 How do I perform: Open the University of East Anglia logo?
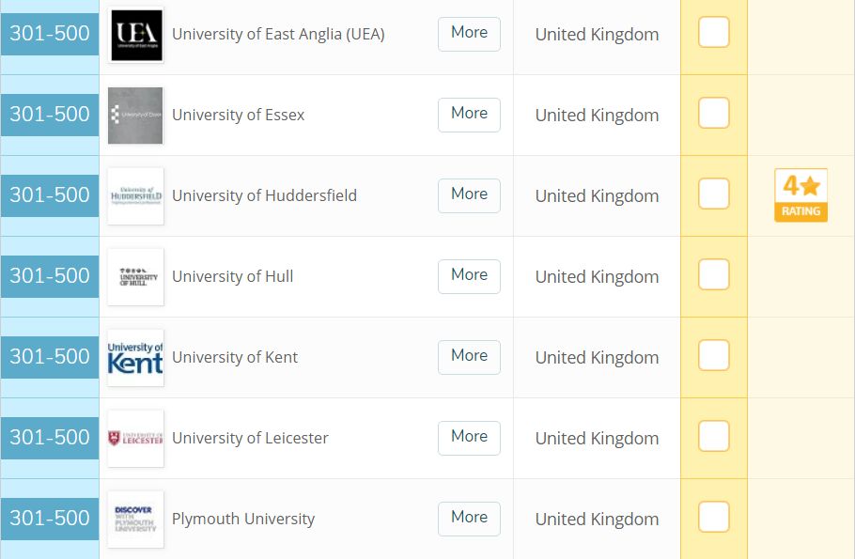tap(136, 35)
